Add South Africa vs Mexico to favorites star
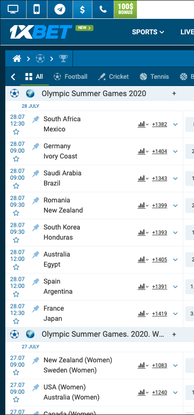Image resolution: width=194 pixels, height=415 pixels. pos(16,132)
